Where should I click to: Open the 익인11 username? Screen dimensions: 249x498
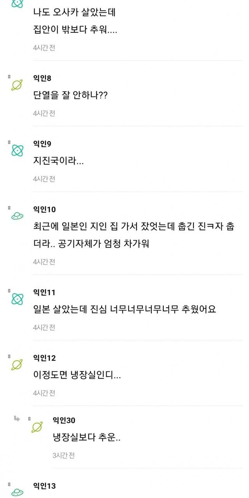[x=45, y=292]
